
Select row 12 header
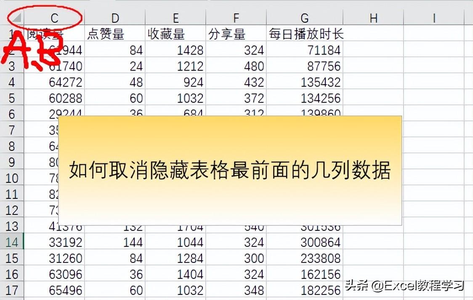point(12,210)
